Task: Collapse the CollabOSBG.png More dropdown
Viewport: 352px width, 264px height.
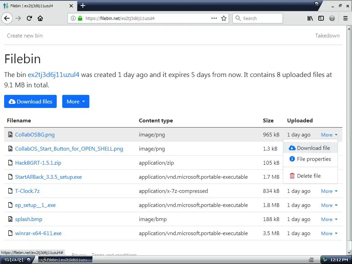Action: [x=329, y=135]
